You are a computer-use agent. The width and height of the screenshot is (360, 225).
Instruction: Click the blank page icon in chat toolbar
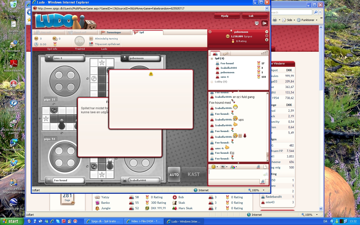(265, 167)
